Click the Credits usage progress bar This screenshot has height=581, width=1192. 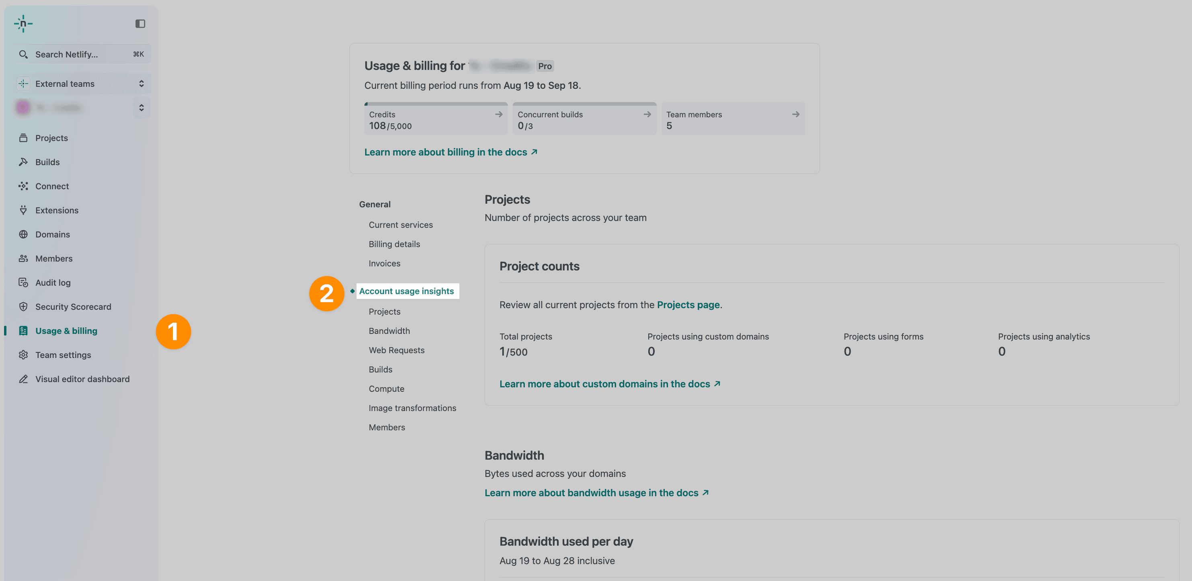tap(436, 104)
